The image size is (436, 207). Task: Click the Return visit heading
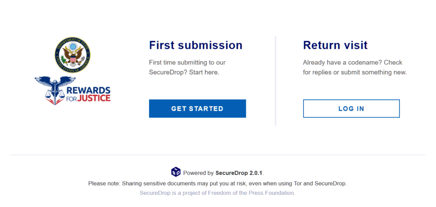(x=335, y=45)
